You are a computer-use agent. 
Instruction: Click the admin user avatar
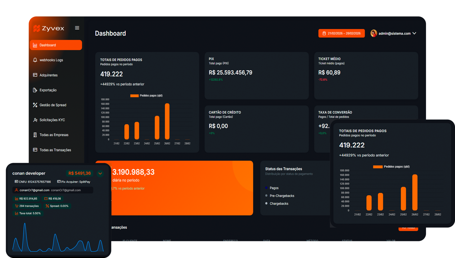click(x=373, y=33)
